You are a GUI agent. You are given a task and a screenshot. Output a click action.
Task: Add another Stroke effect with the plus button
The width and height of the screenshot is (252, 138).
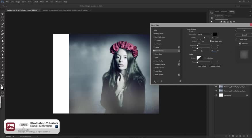click(179, 47)
